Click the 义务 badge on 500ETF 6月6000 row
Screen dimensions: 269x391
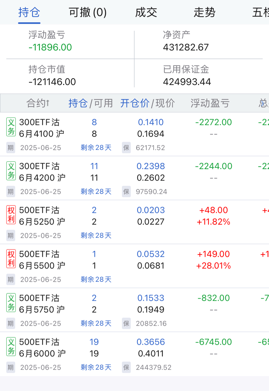pos(11,347)
